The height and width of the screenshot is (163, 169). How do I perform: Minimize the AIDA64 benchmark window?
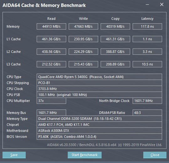147,5
